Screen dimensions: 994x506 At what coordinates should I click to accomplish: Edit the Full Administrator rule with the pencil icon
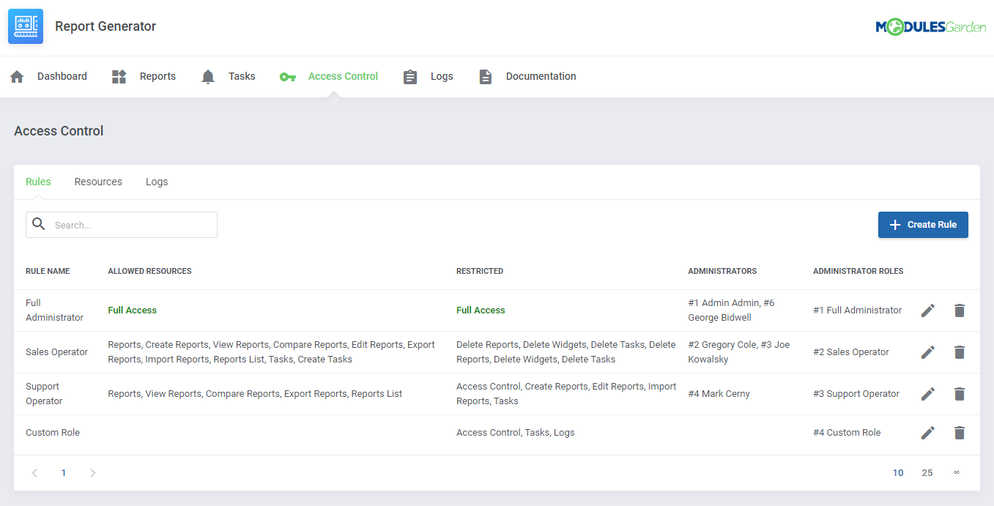point(927,310)
